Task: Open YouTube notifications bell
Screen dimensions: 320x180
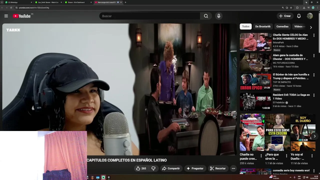Action: click(299, 16)
